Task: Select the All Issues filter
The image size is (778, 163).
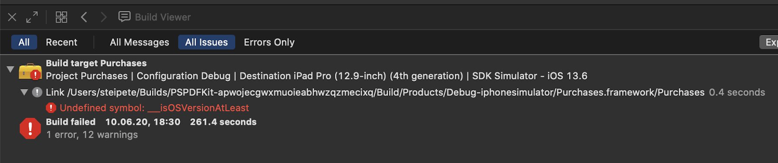Action: (x=206, y=42)
